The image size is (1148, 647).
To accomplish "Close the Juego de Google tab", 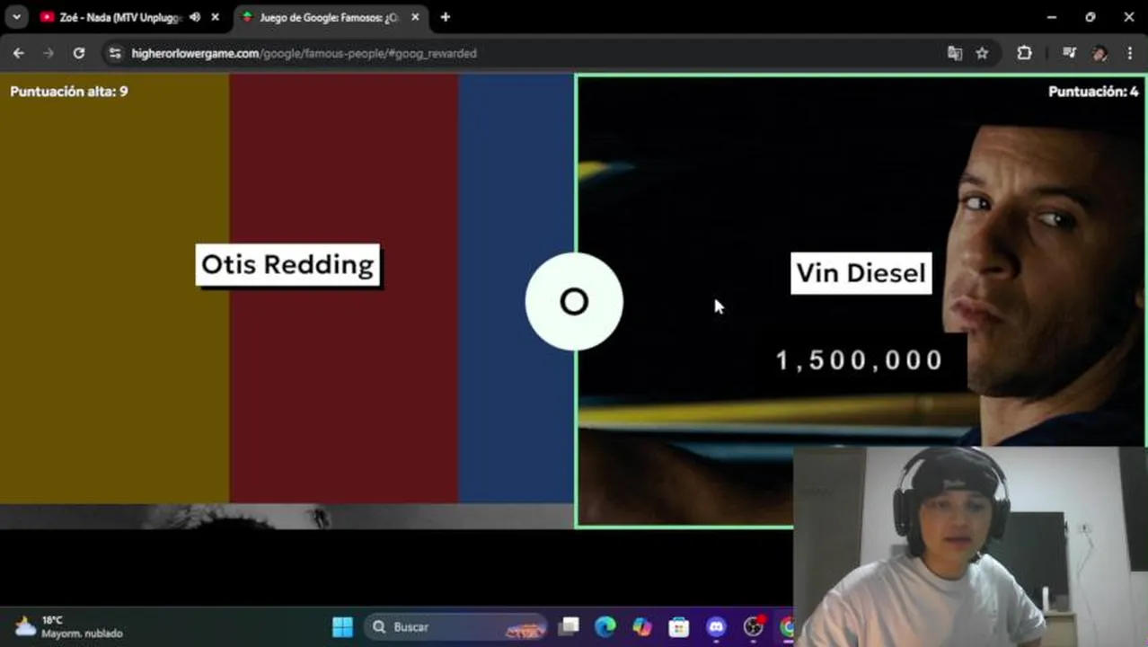I will (415, 17).
